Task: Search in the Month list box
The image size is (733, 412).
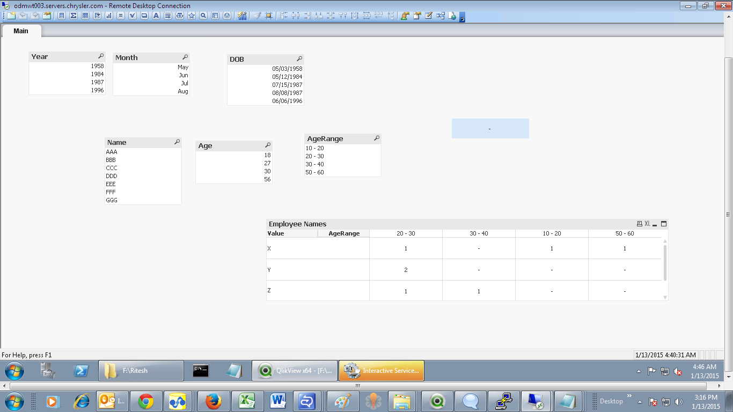Action: point(185,57)
